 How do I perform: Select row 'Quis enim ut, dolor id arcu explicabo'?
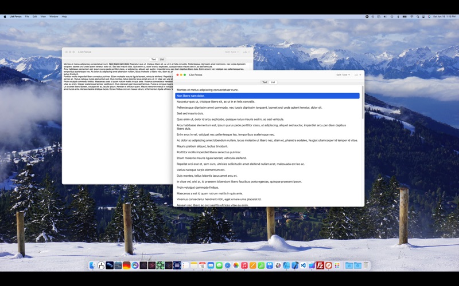(x=267, y=119)
